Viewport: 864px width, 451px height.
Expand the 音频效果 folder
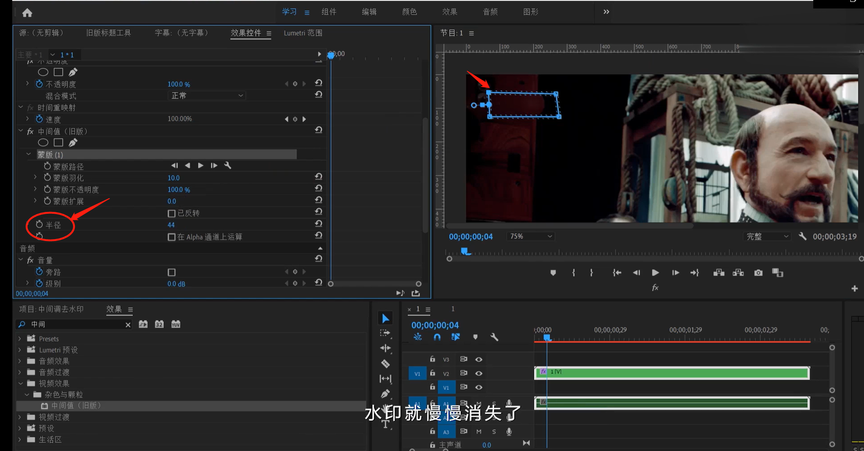[20, 361]
